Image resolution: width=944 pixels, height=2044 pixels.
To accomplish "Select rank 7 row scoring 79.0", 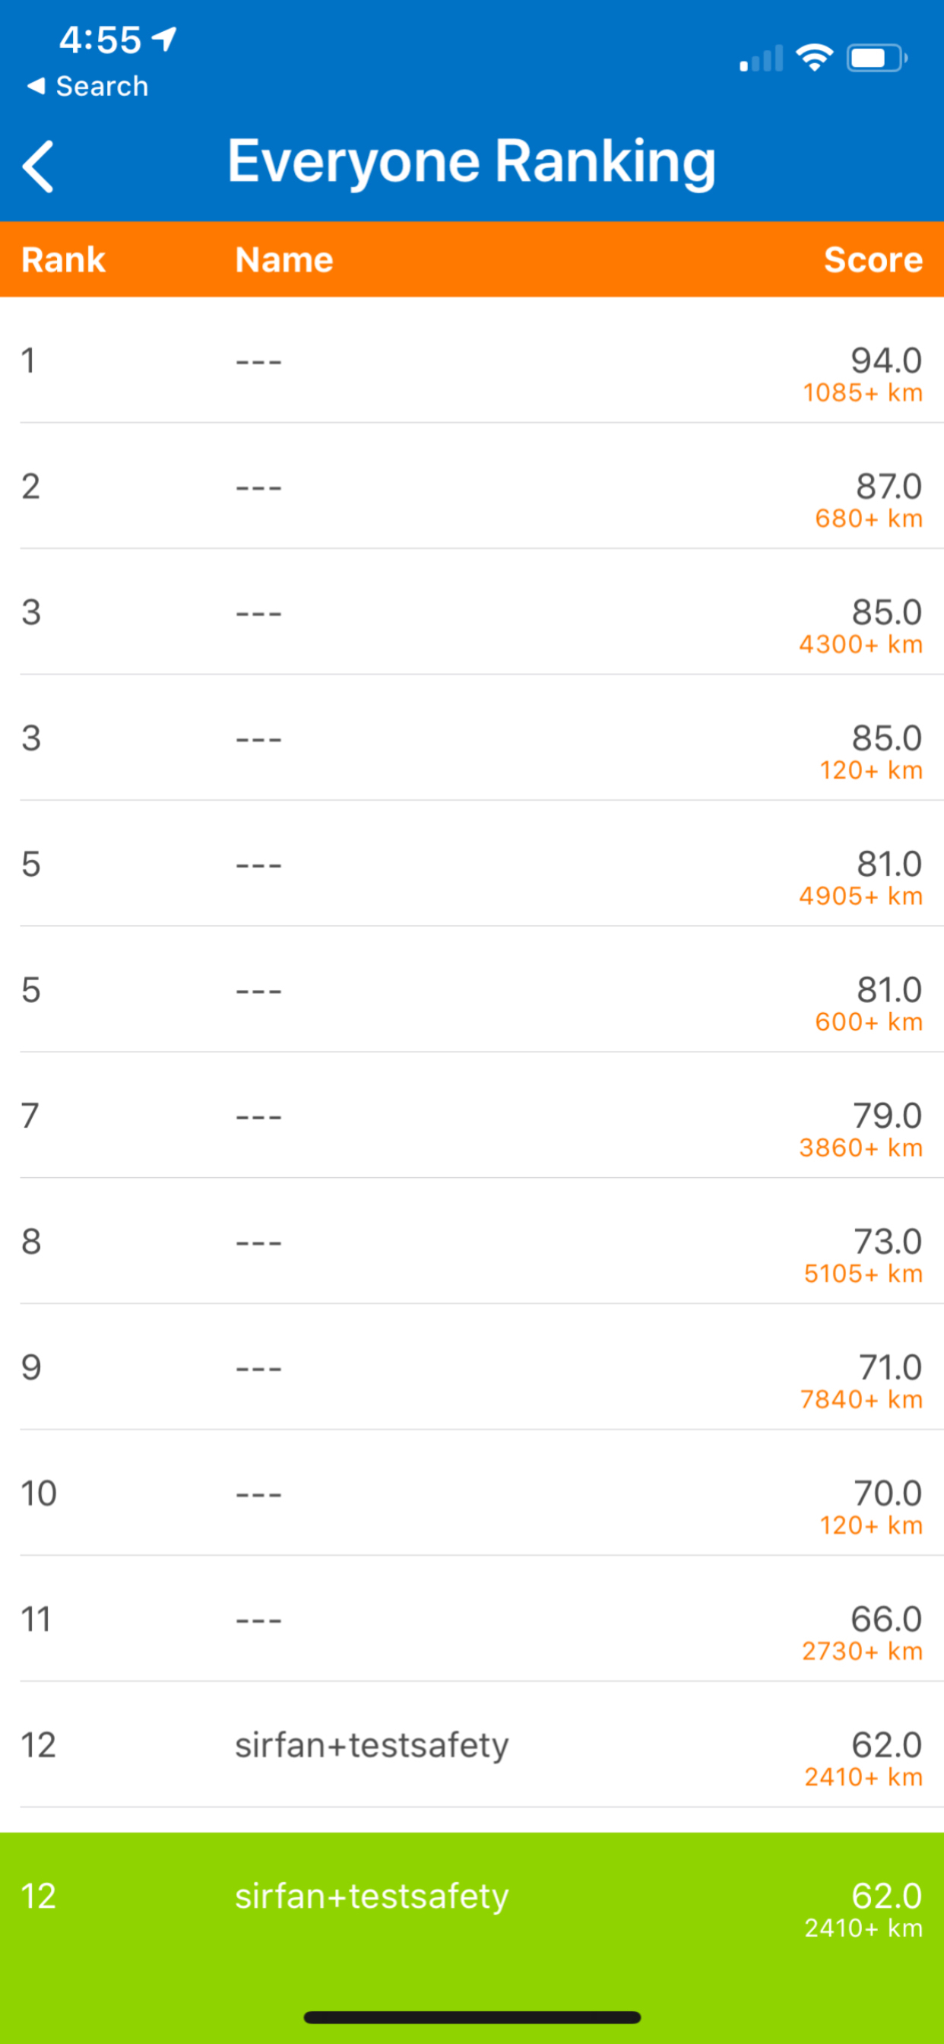I will point(472,1116).
